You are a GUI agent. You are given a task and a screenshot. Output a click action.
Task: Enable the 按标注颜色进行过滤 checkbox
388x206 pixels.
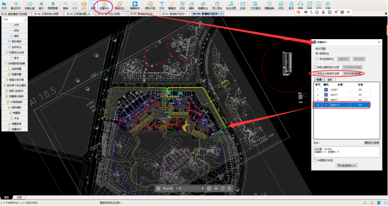[315, 68]
